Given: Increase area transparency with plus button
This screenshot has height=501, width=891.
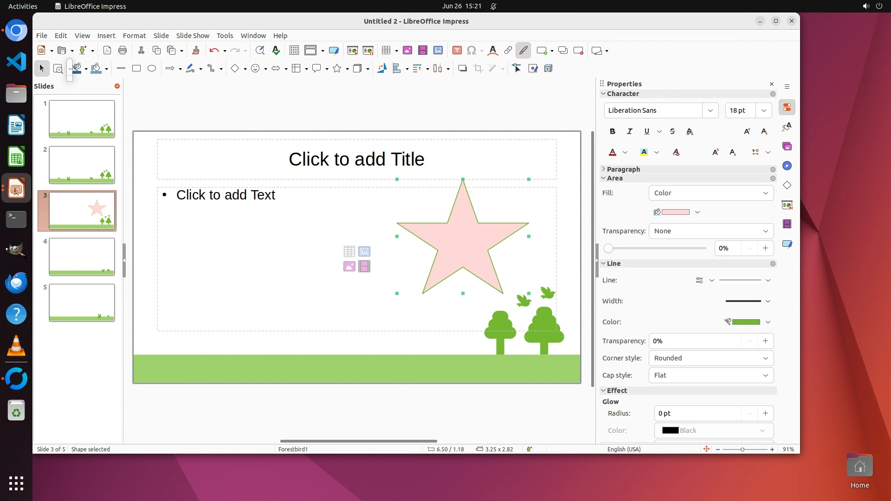Looking at the screenshot, I should [765, 248].
